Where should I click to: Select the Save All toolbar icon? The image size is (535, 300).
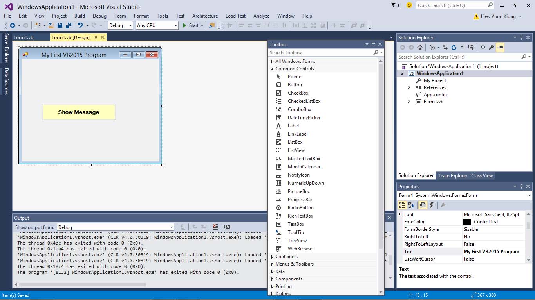[x=68, y=25]
